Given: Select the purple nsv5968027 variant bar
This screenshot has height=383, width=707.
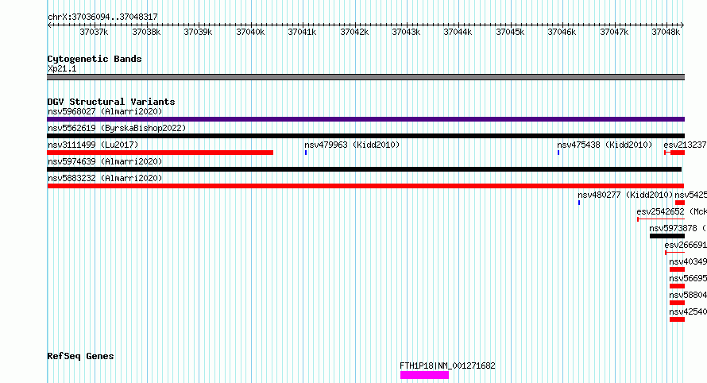Looking at the screenshot, I should tap(365, 119).
